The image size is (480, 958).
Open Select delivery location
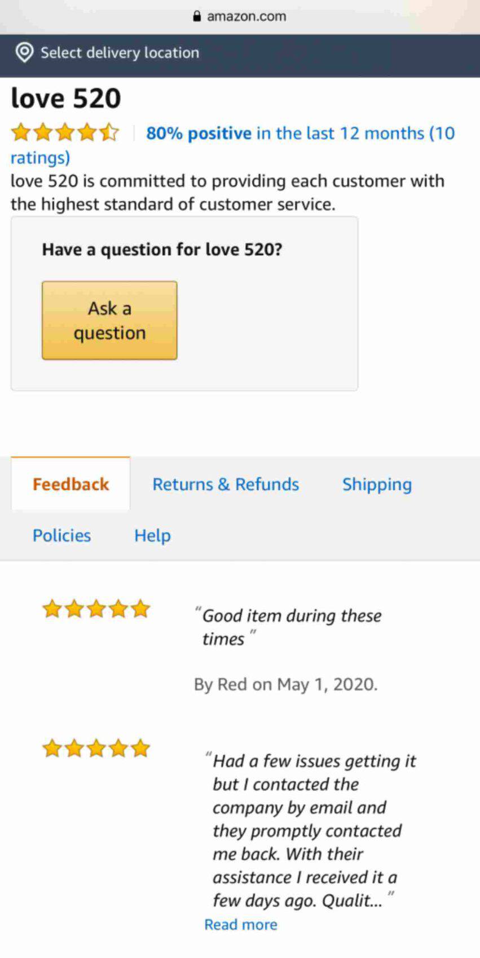coord(120,53)
